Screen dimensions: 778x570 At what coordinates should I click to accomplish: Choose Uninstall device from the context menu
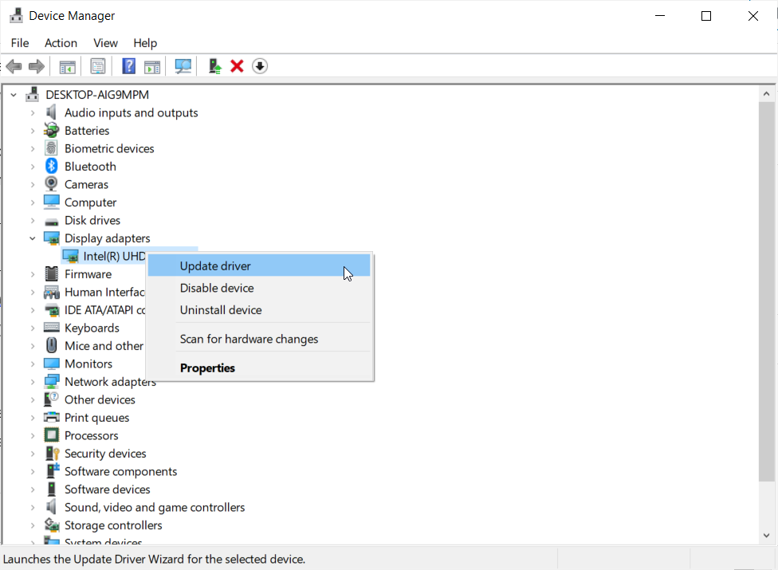pos(259,310)
